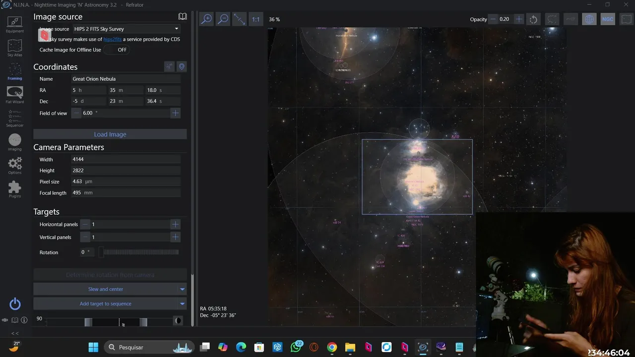Decrease opacity with minus button

(493, 19)
